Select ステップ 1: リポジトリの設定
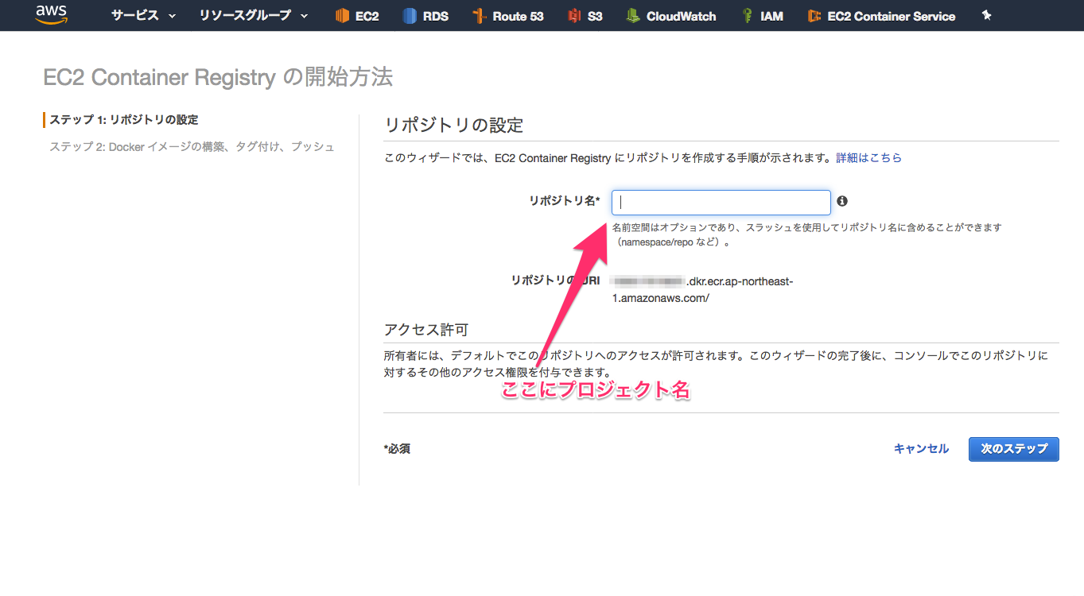Screen dimensions: 1084x596 [124, 120]
